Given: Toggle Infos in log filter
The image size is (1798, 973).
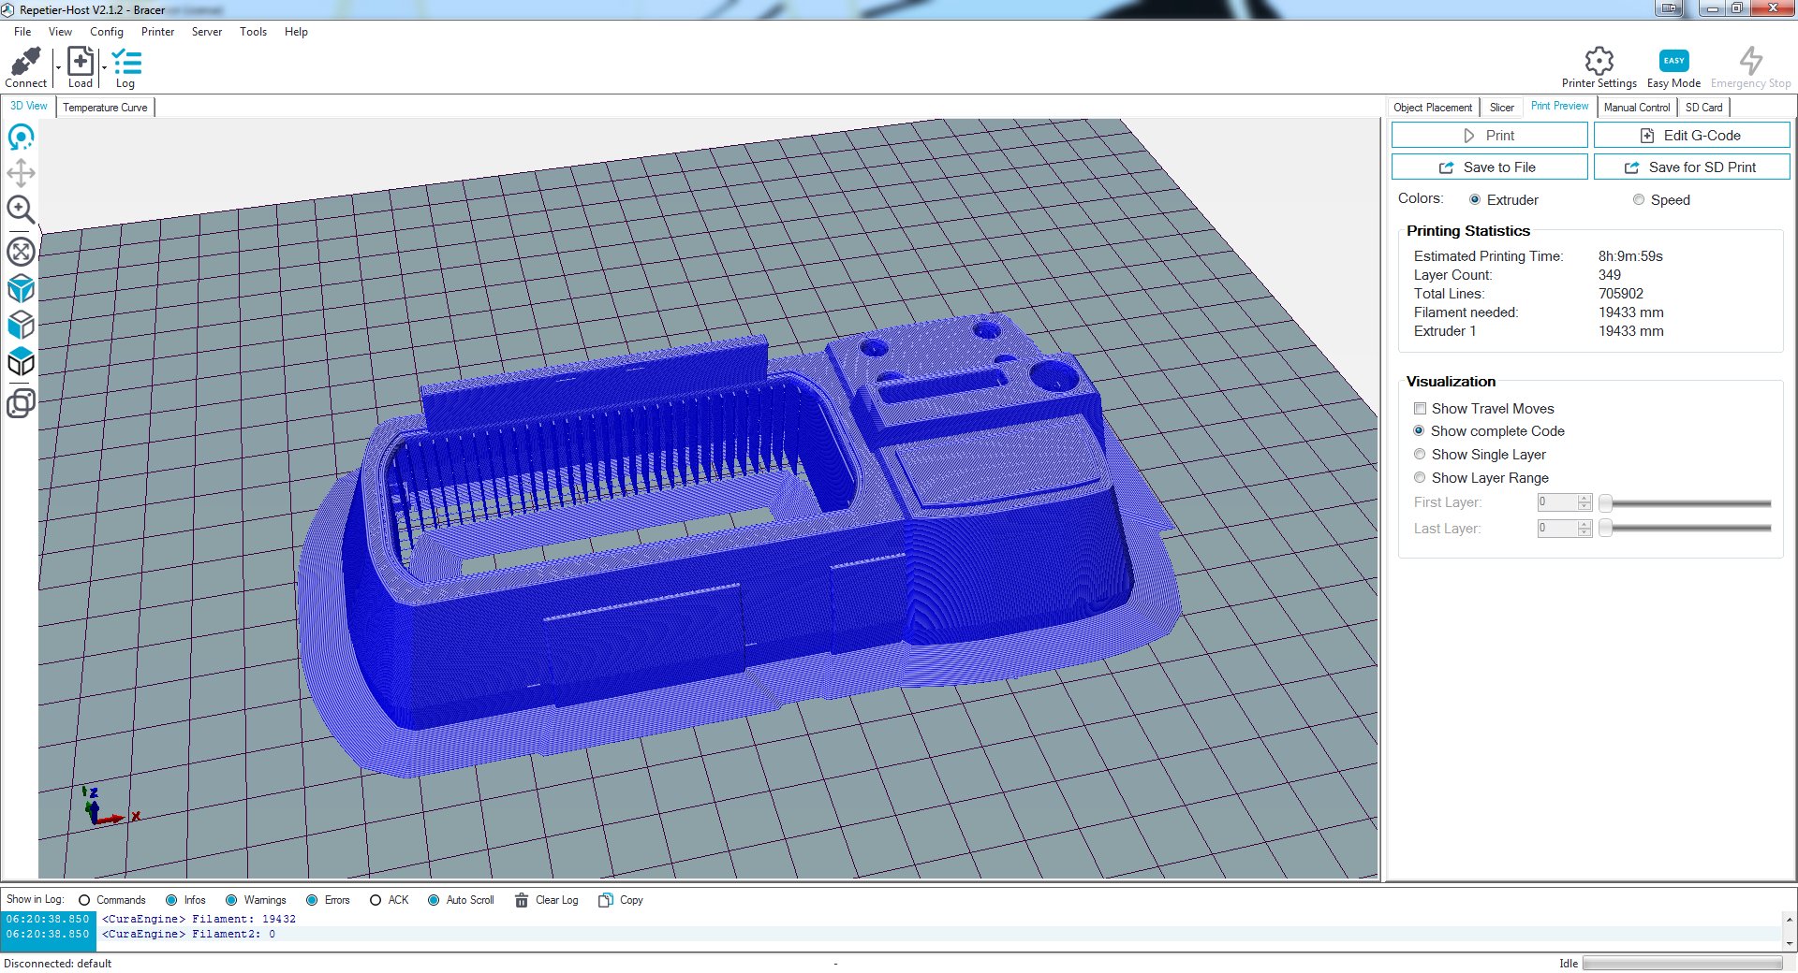Looking at the screenshot, I should pos(171,900).
